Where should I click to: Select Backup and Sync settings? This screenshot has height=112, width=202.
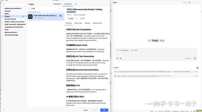tap(11, 32)
